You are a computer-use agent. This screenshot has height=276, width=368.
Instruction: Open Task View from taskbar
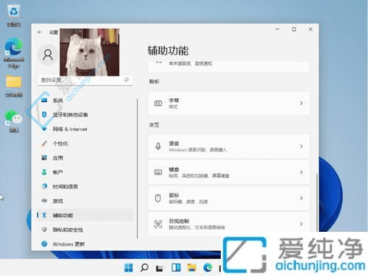(x=160, y=268)
